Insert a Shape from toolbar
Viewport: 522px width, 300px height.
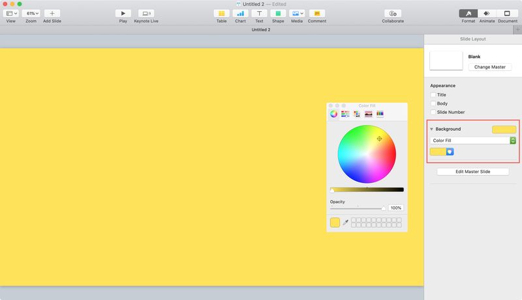point(278,13)
